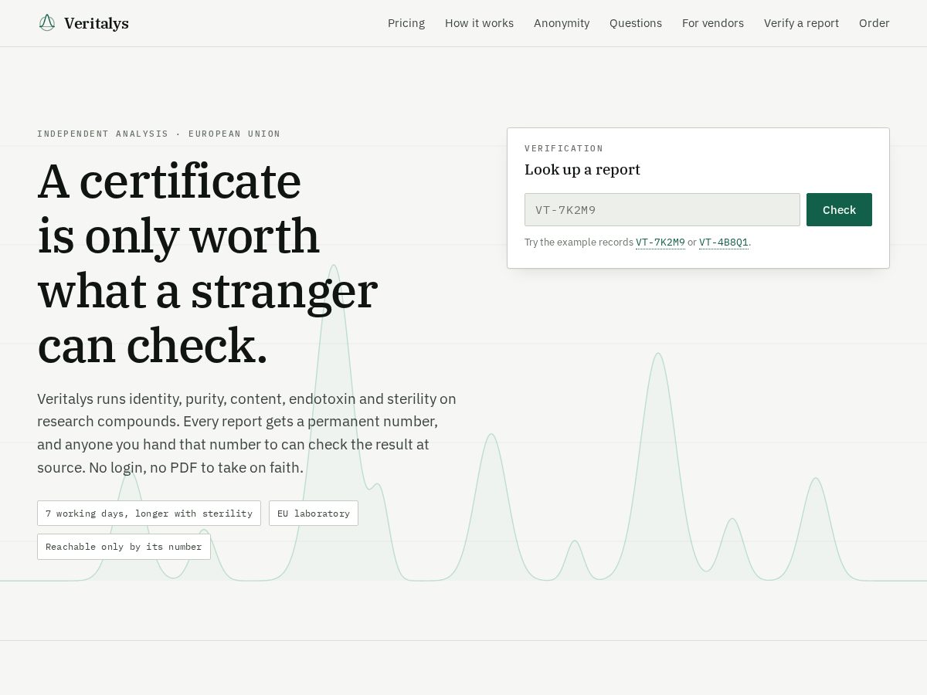Click the 'EU laboratory' tag
Viewport: 927px width, 695px height.
[314, 514]
